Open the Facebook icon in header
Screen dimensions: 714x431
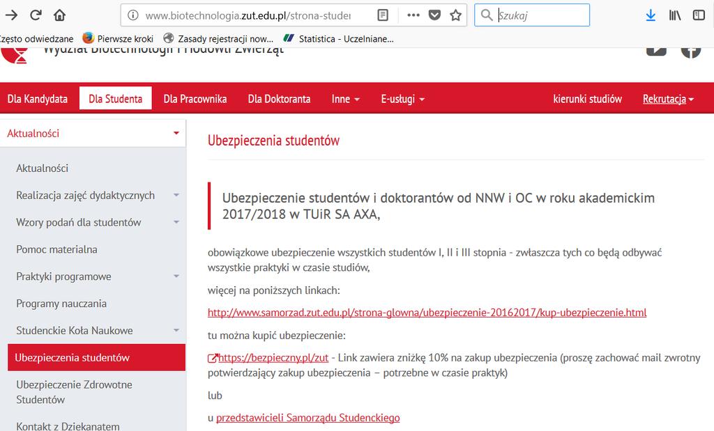[691, 52]
